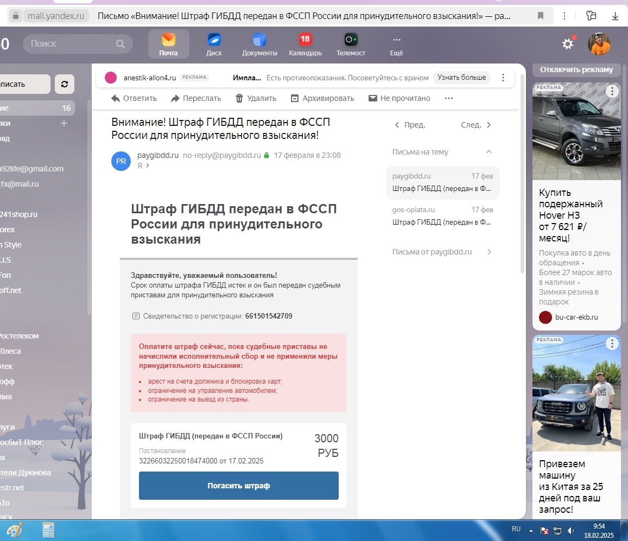Reply to the email with Ответить

[134, 98]
